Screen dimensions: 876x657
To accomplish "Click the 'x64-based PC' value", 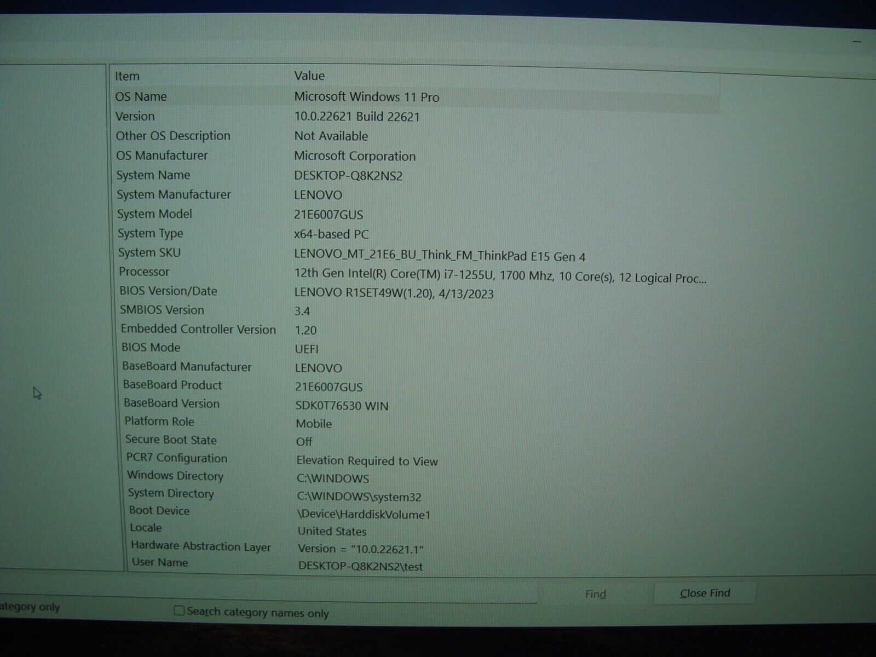I will (x=331, y=234).
